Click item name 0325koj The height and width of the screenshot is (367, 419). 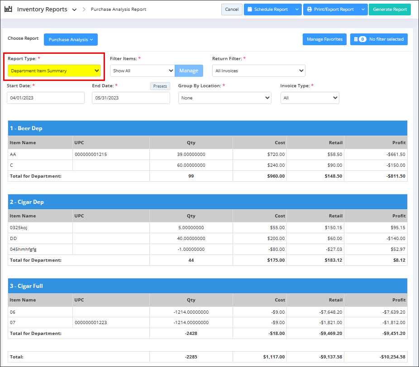point(19,228)
